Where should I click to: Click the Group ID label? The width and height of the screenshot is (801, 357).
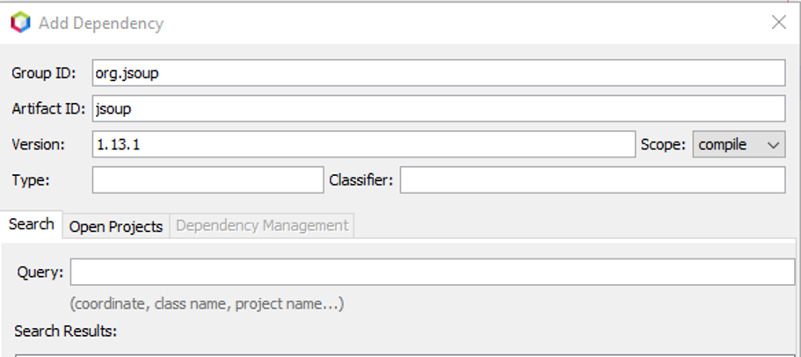click(x=45, y=73)
